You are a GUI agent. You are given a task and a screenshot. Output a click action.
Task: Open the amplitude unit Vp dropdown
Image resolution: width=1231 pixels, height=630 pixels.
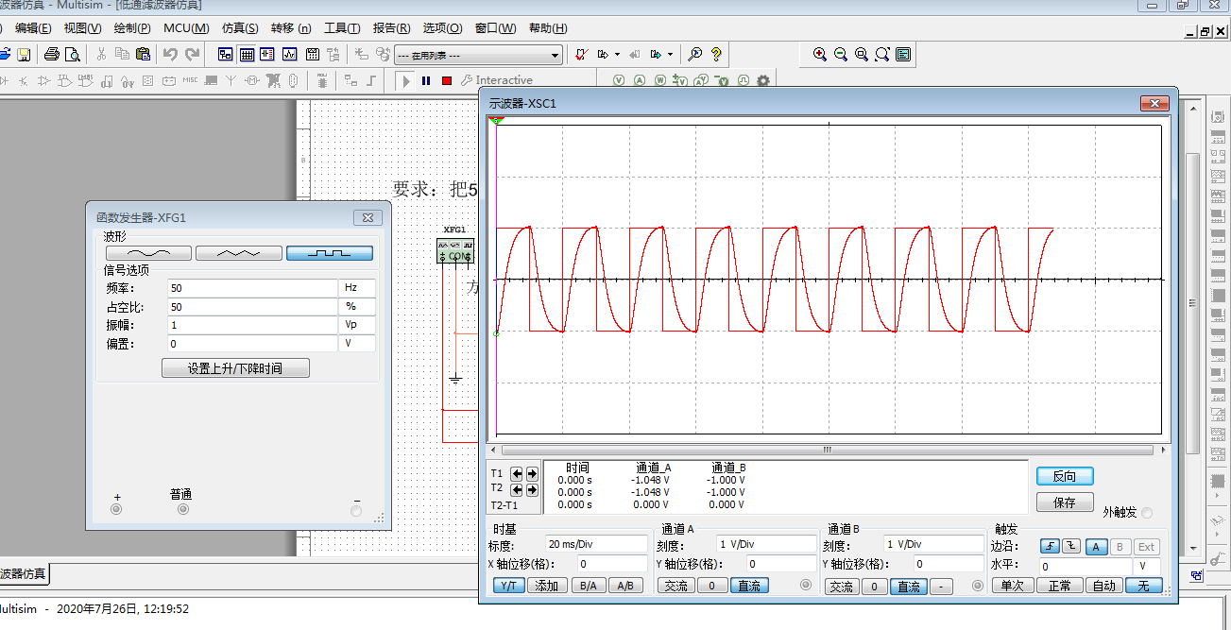(x=357, y=325)
